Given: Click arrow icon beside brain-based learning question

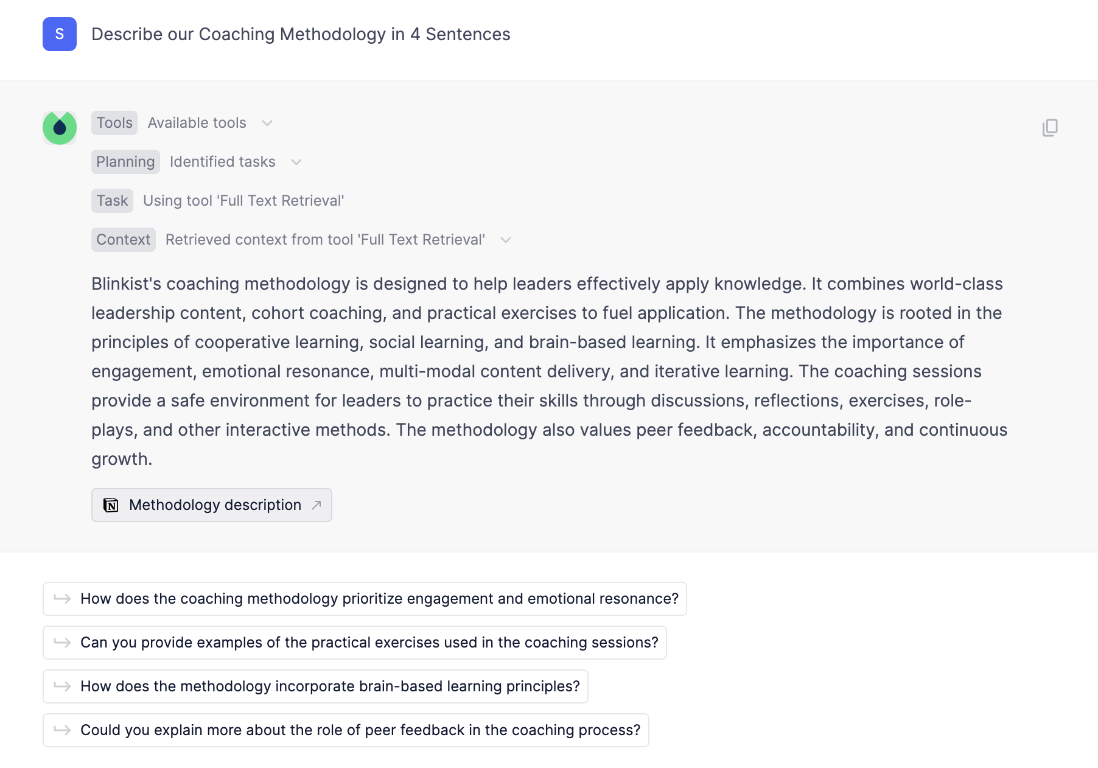Looking at the screenshot, I should tap(62, 686).
